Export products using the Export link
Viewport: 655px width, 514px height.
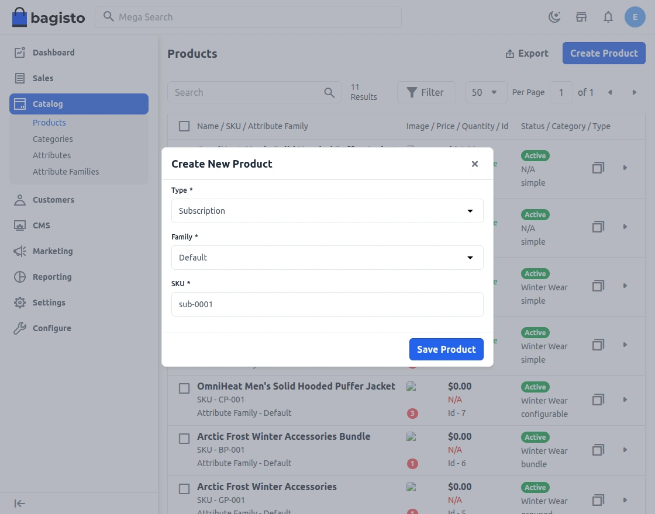[x=526, y=53]
